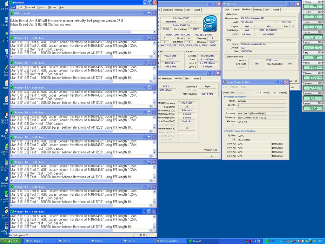Click Main thread horizontal scrollbar right arrow
The height and width of the screenshot is (244, 325).
click(154, 32)
